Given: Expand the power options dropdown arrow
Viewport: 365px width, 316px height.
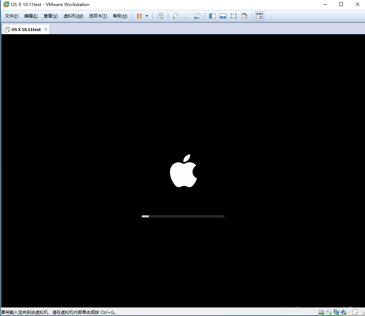Looking at the screenshot, I should [147, 16].
